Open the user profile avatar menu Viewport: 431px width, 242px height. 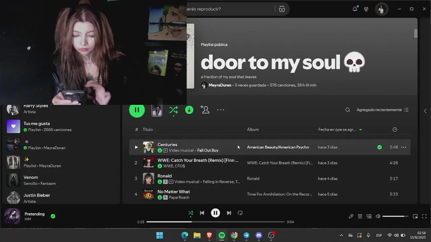[x=381, y=9]
